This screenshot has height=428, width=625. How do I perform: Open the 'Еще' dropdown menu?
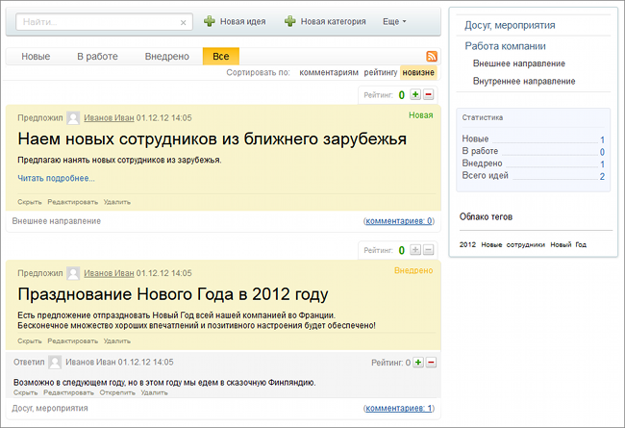[x=394, y=21]
